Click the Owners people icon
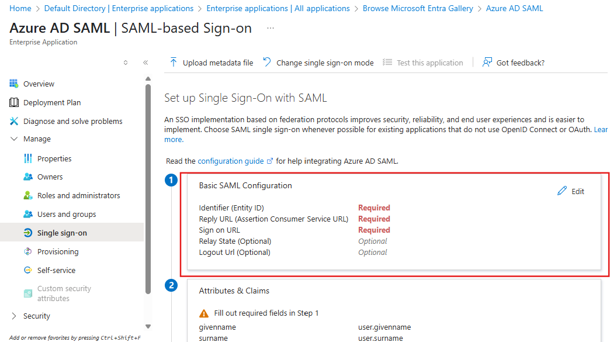The width and height of the screenshot is (610, 342). 27,177
